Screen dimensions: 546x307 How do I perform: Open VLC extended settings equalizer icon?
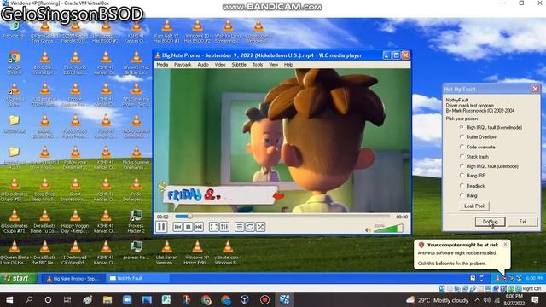[224, 227]
